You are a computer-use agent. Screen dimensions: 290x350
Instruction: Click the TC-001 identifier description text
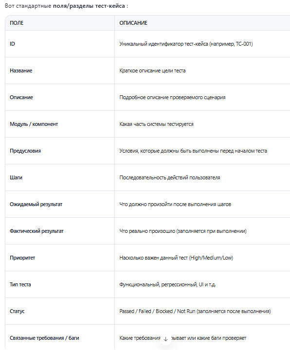coord(186,44)
